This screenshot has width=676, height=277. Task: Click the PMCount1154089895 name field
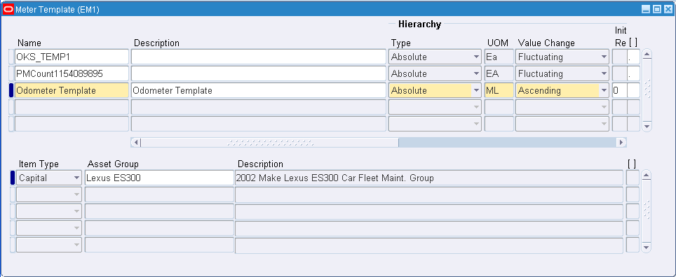tap(72, 73)
